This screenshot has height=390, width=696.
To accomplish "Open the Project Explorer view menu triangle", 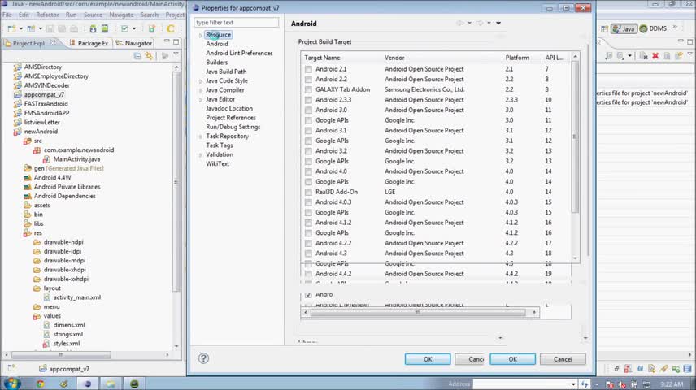I will click(176, 55).
